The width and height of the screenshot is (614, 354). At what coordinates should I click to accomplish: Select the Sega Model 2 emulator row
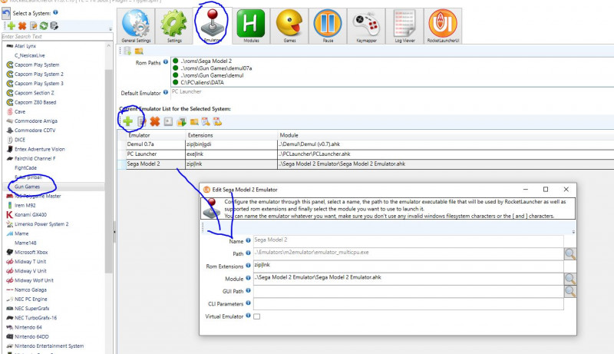tap(366, 164)
